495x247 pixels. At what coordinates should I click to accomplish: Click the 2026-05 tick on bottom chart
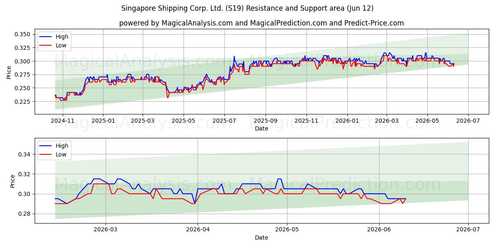(x=287, y=230)
